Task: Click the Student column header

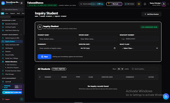Action: (48, 77)
